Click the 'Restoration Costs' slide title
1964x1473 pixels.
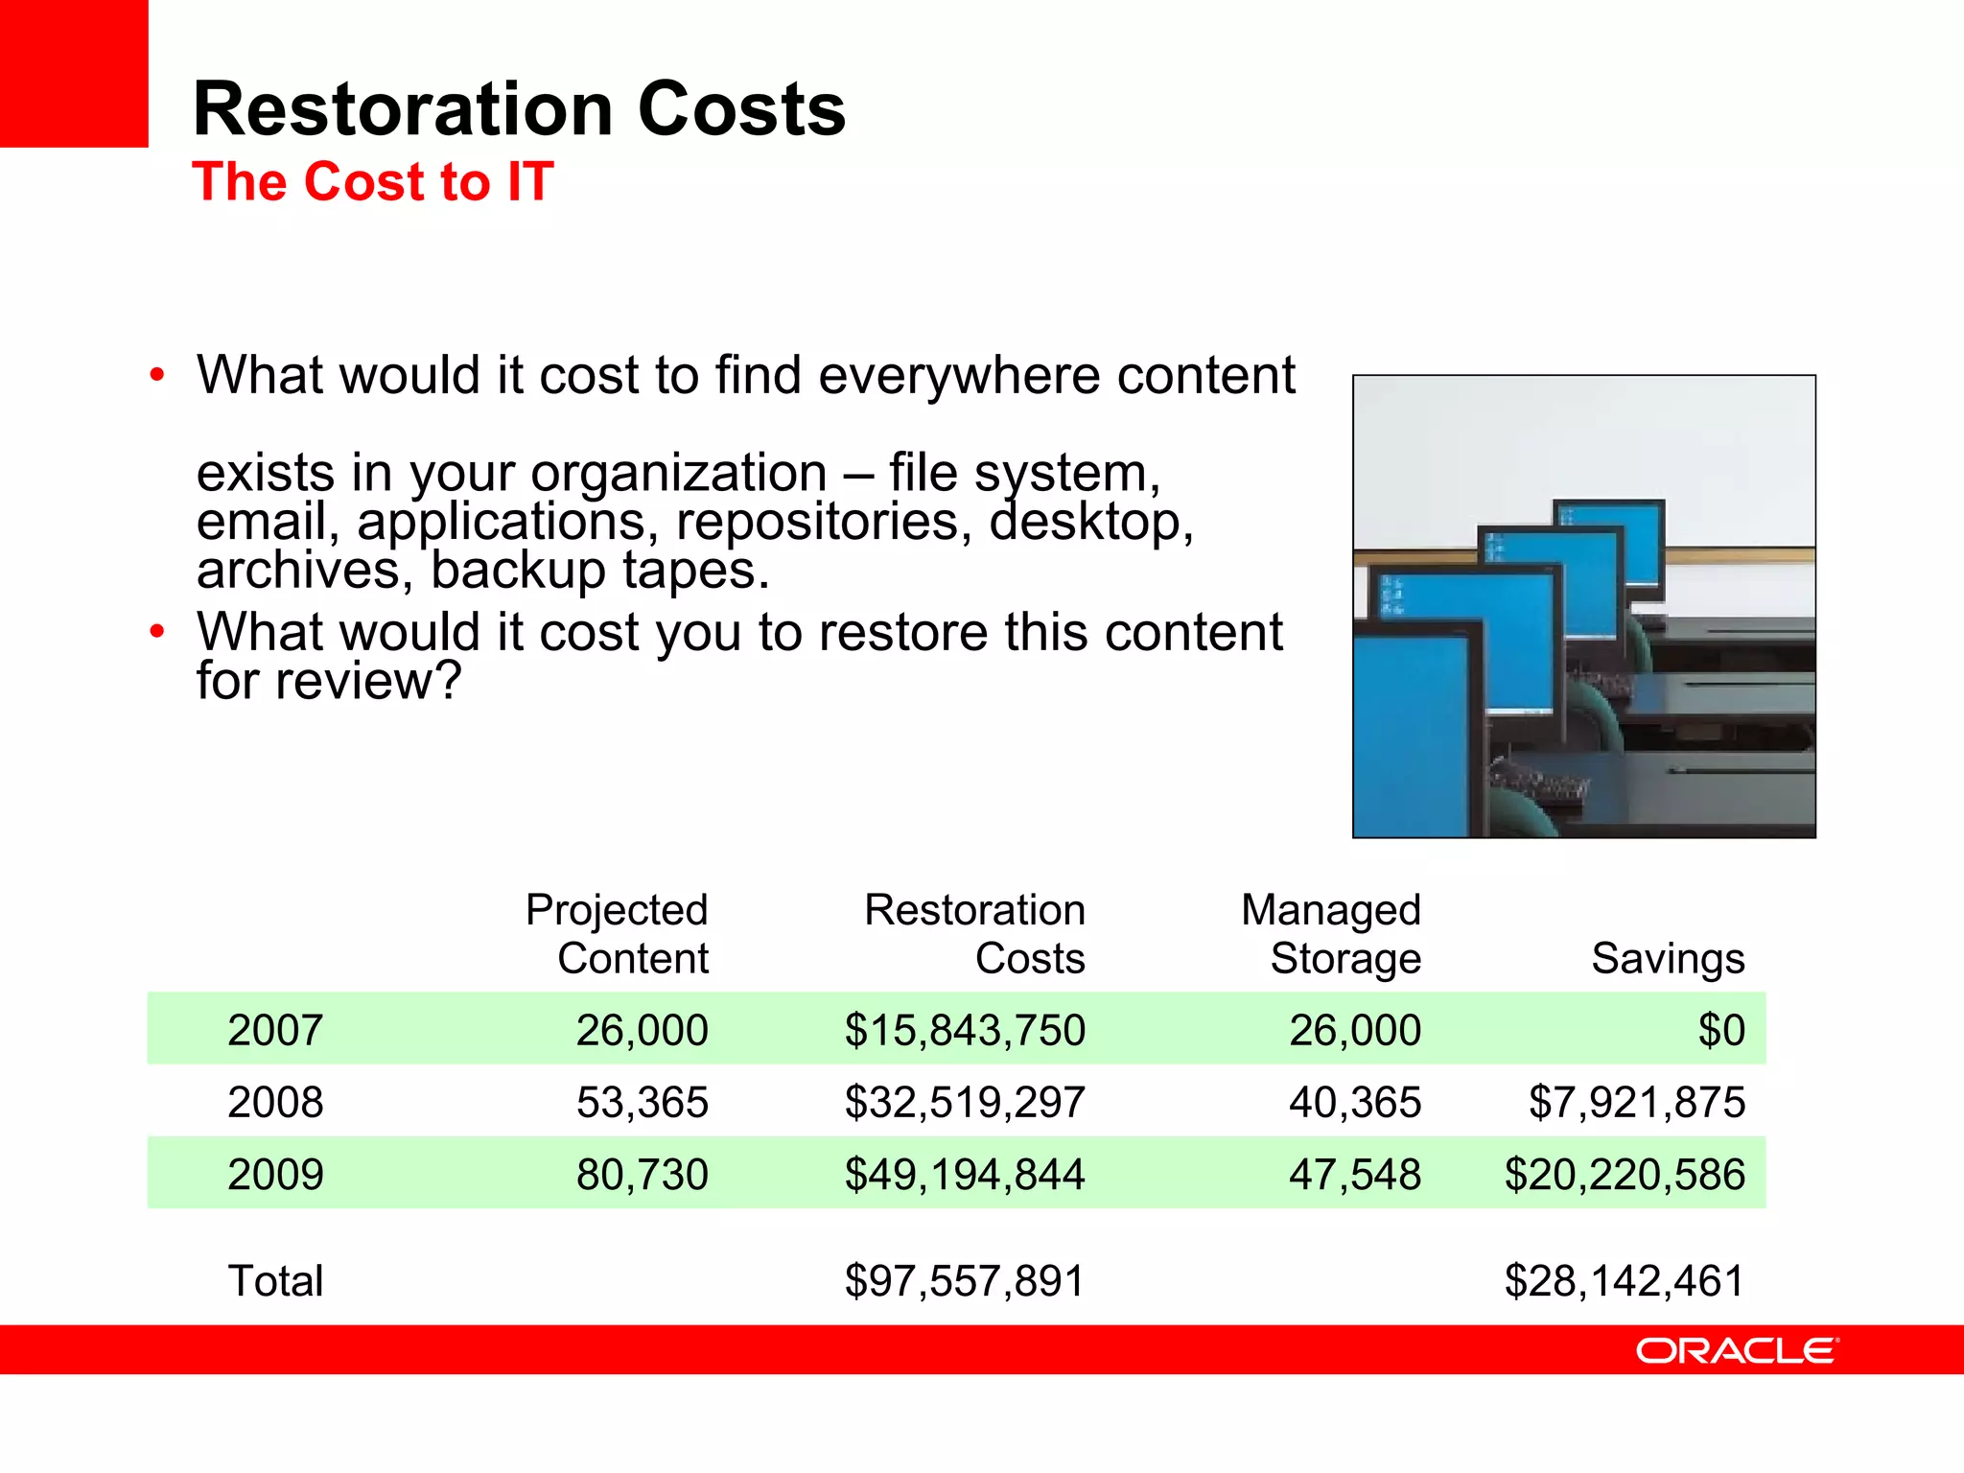coord(519,108)
